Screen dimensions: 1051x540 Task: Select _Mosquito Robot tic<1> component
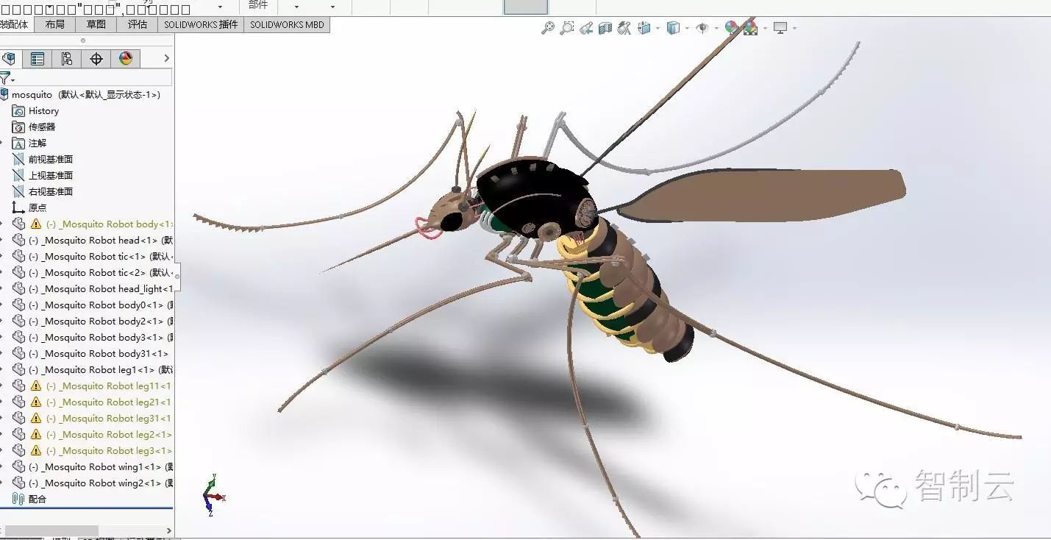93,257
